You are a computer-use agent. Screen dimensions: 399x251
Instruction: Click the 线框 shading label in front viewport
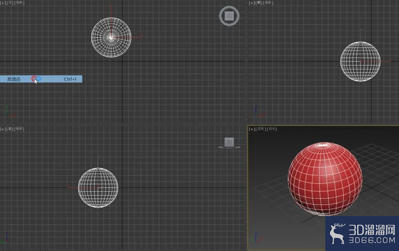(x=268, y=3)
